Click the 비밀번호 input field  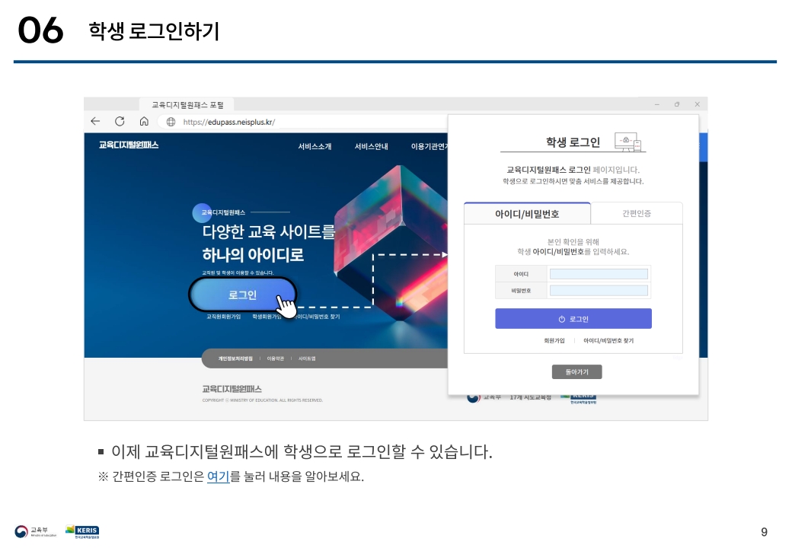(x=599, y=290)
